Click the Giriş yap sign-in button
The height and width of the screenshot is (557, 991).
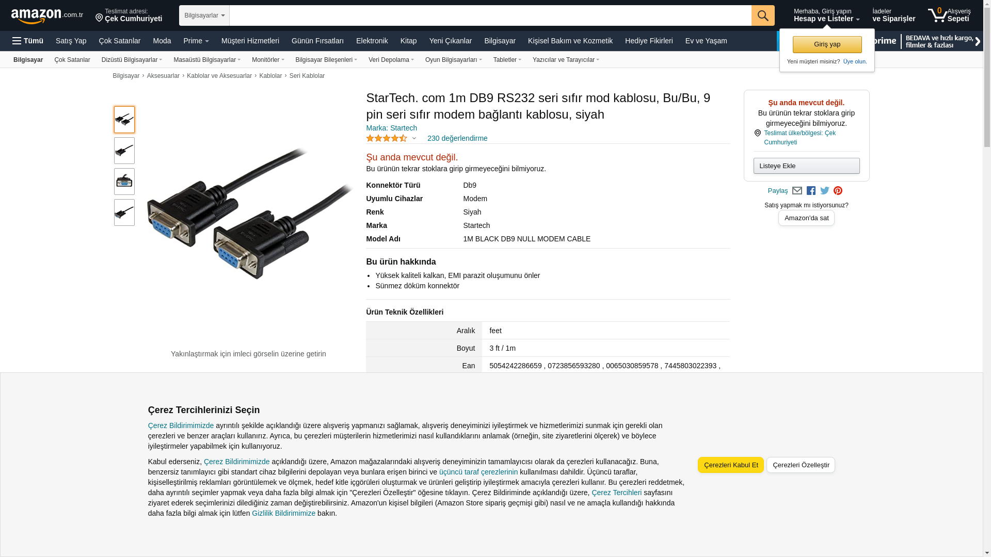tap(827, 44)
